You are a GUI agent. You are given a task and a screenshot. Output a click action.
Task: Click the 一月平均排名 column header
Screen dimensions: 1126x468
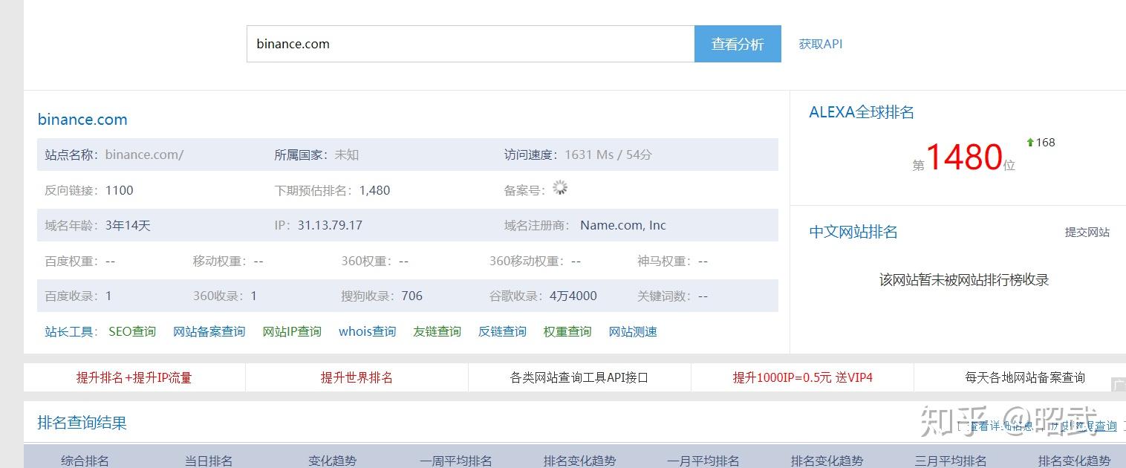tap(703, 461)
